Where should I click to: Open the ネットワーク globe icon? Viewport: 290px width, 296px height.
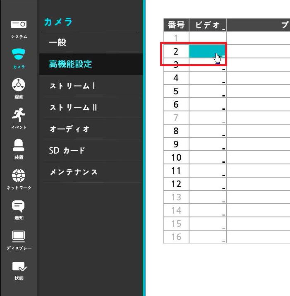(19, 176)
